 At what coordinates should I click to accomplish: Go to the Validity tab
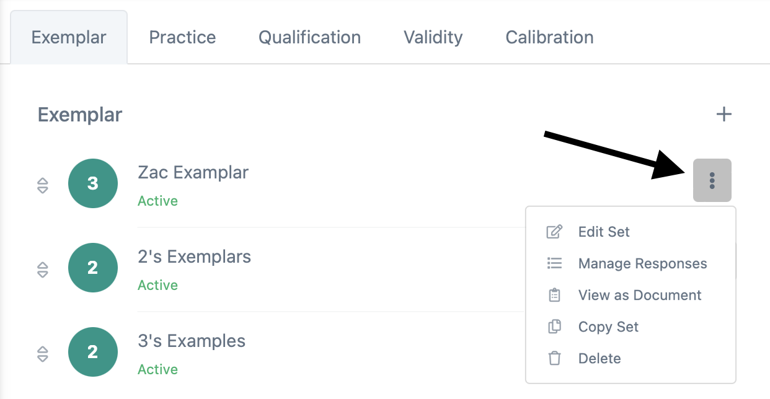(x=433, y=37)
